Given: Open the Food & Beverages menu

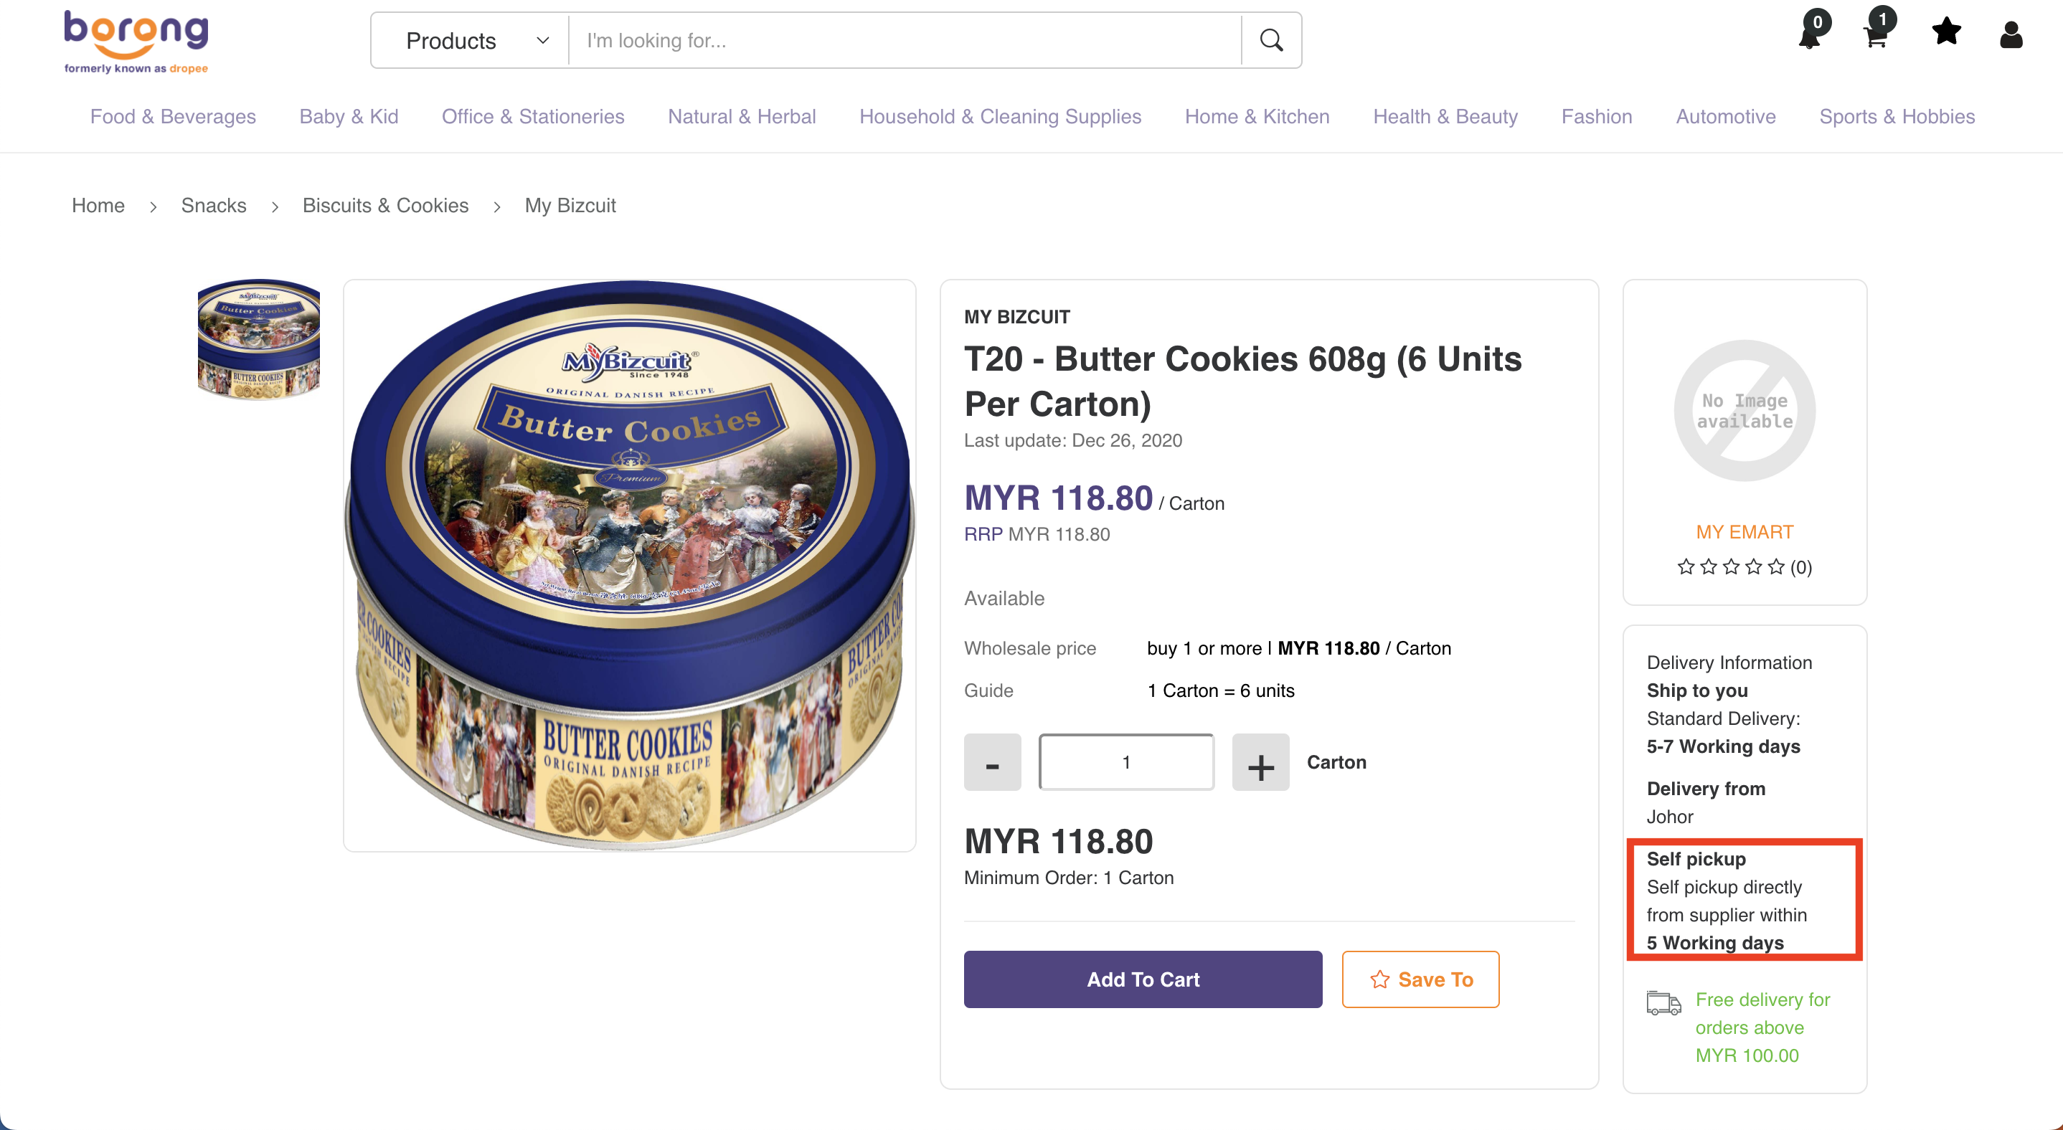Looking at the screenshot, I should tap(173, 117).
